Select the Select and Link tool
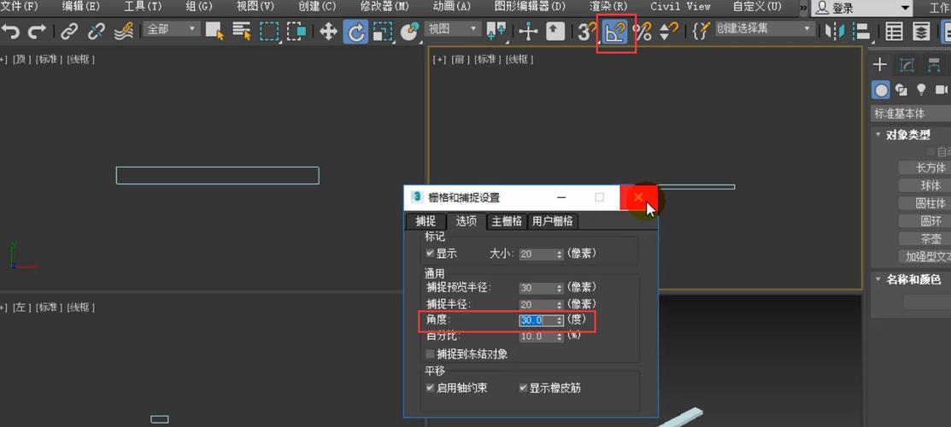Viewport: 951px width, 427px height. pyautogui.click(x=70, y=32)
